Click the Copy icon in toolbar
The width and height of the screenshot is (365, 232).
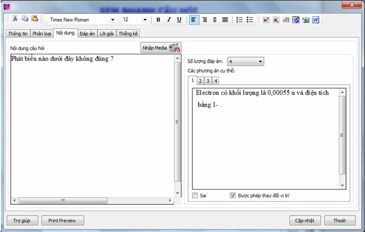point(25,18)
